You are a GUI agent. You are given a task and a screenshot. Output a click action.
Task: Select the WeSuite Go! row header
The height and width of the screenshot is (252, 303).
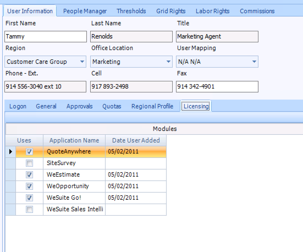coord(11,198)
